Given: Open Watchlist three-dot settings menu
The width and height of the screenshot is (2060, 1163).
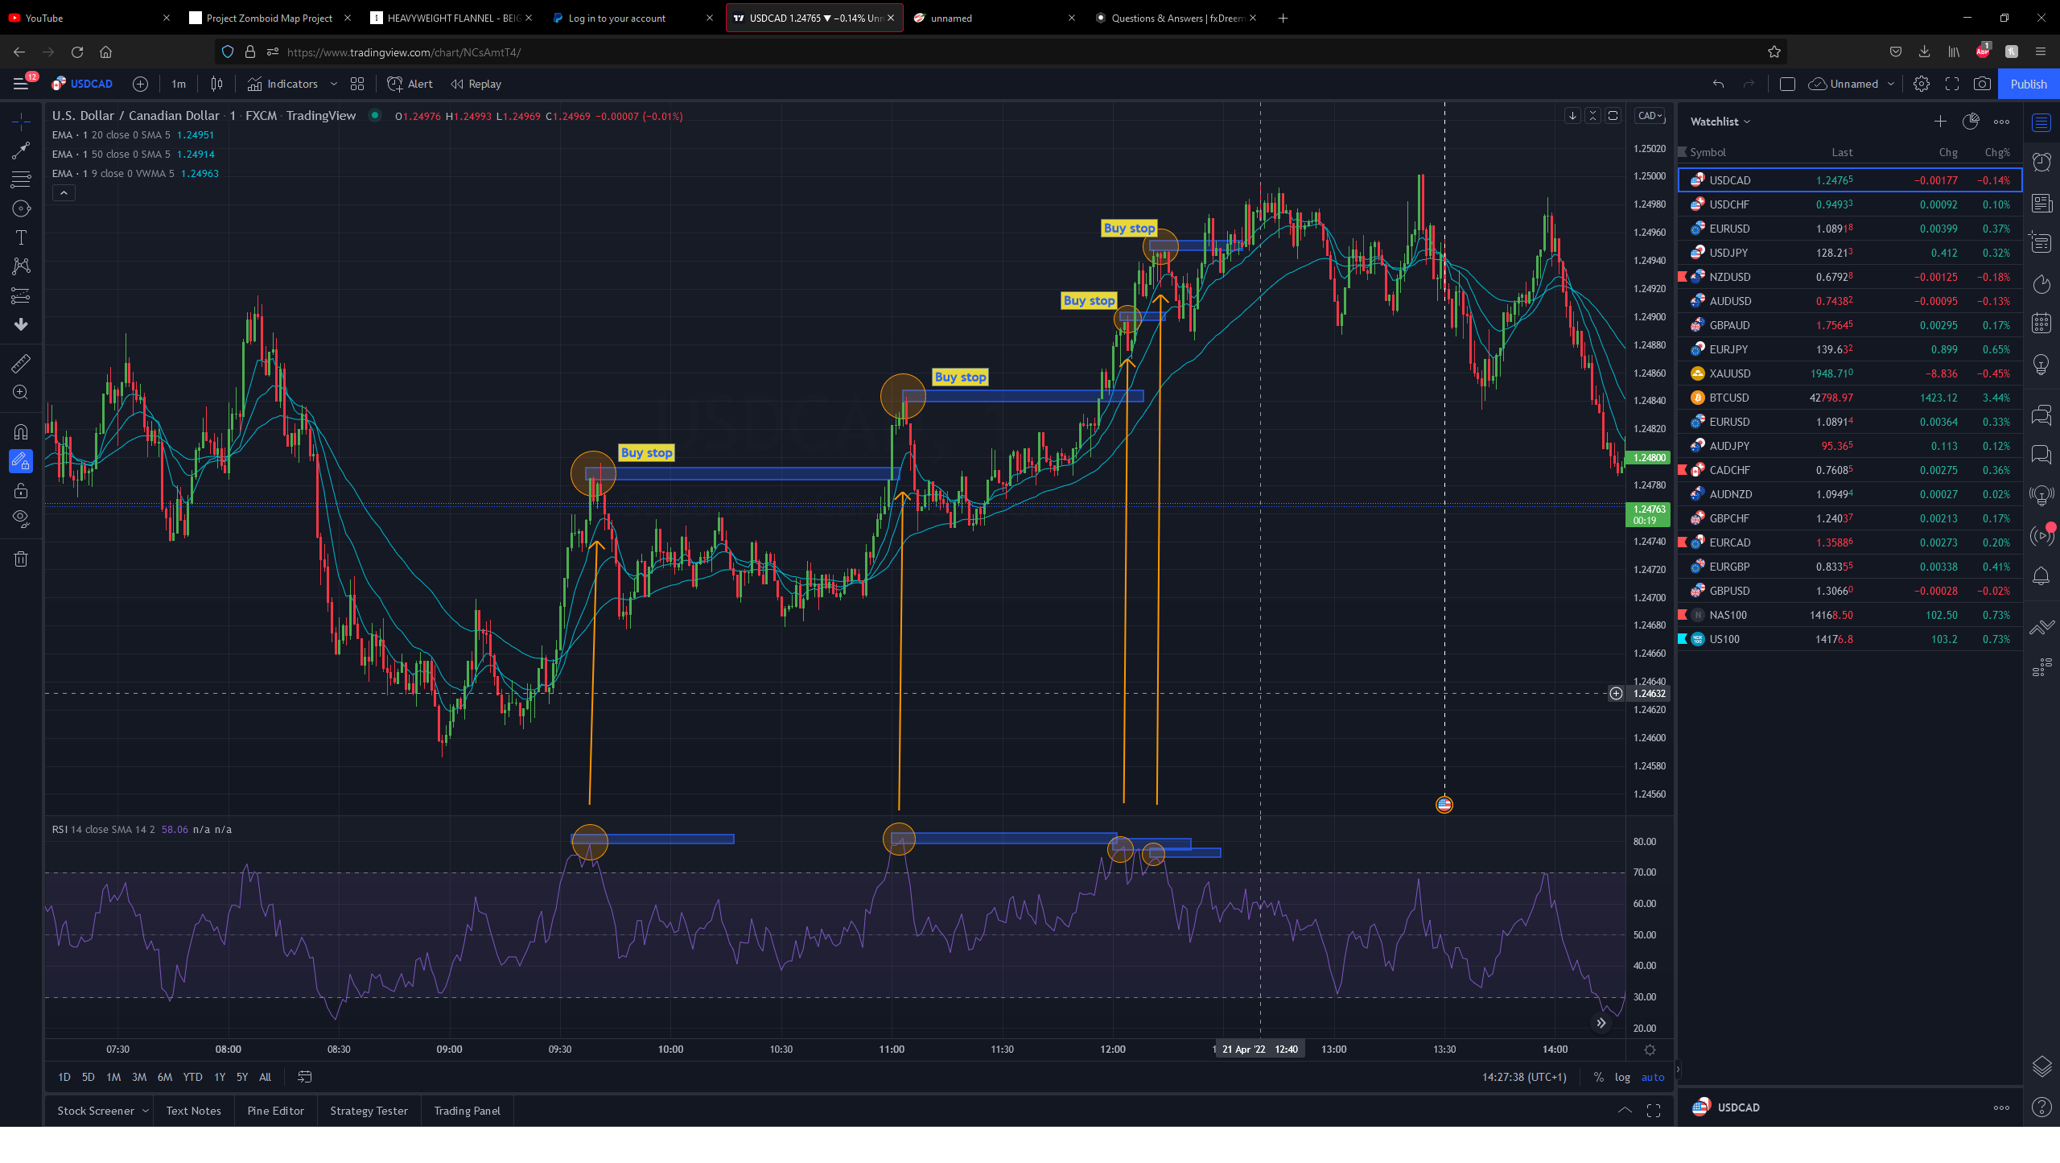Looking at the screenshot, I should click(x=2001, y=122).
